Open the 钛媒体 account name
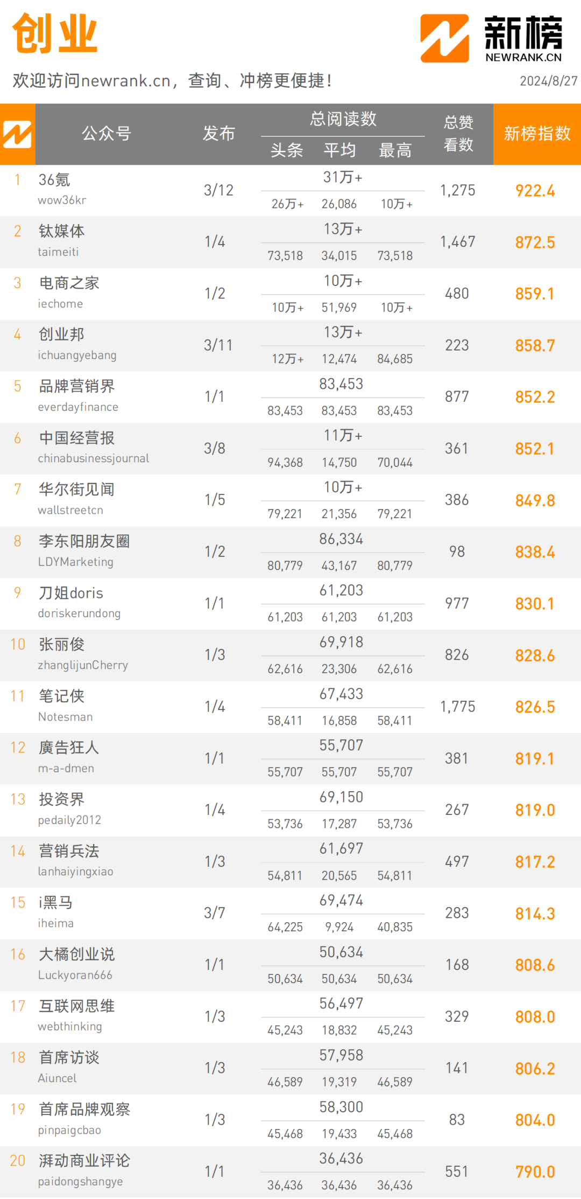The width and height of the screenshot is (581, 1199). pos(61,232)
